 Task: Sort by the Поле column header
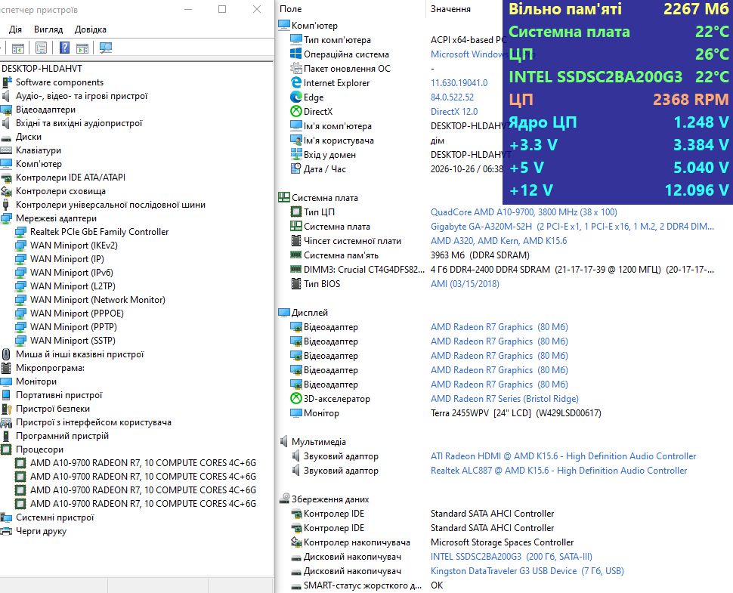click(290, 9)
